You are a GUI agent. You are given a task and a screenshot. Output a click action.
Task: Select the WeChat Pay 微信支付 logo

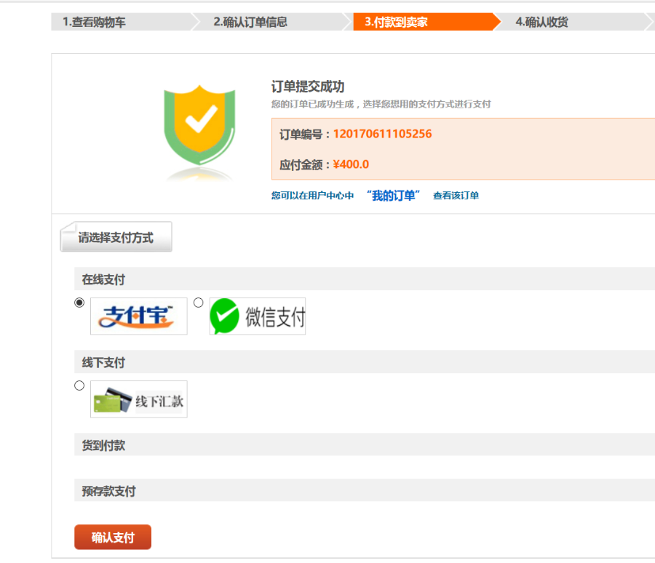pos(256,316)
